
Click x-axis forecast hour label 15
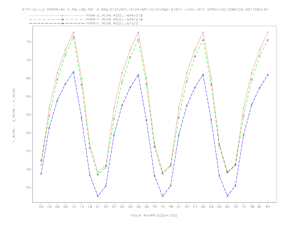click(81, 207)
